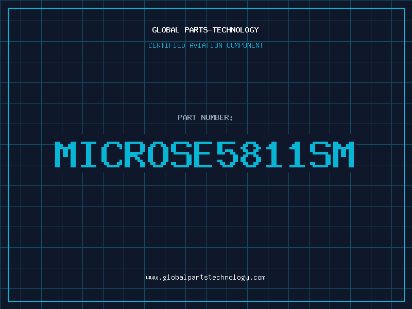The width and height of the screenshot is (412, 309).
Task: Click the word CERTIFIED in the subtitle
Action: point(167,45)
